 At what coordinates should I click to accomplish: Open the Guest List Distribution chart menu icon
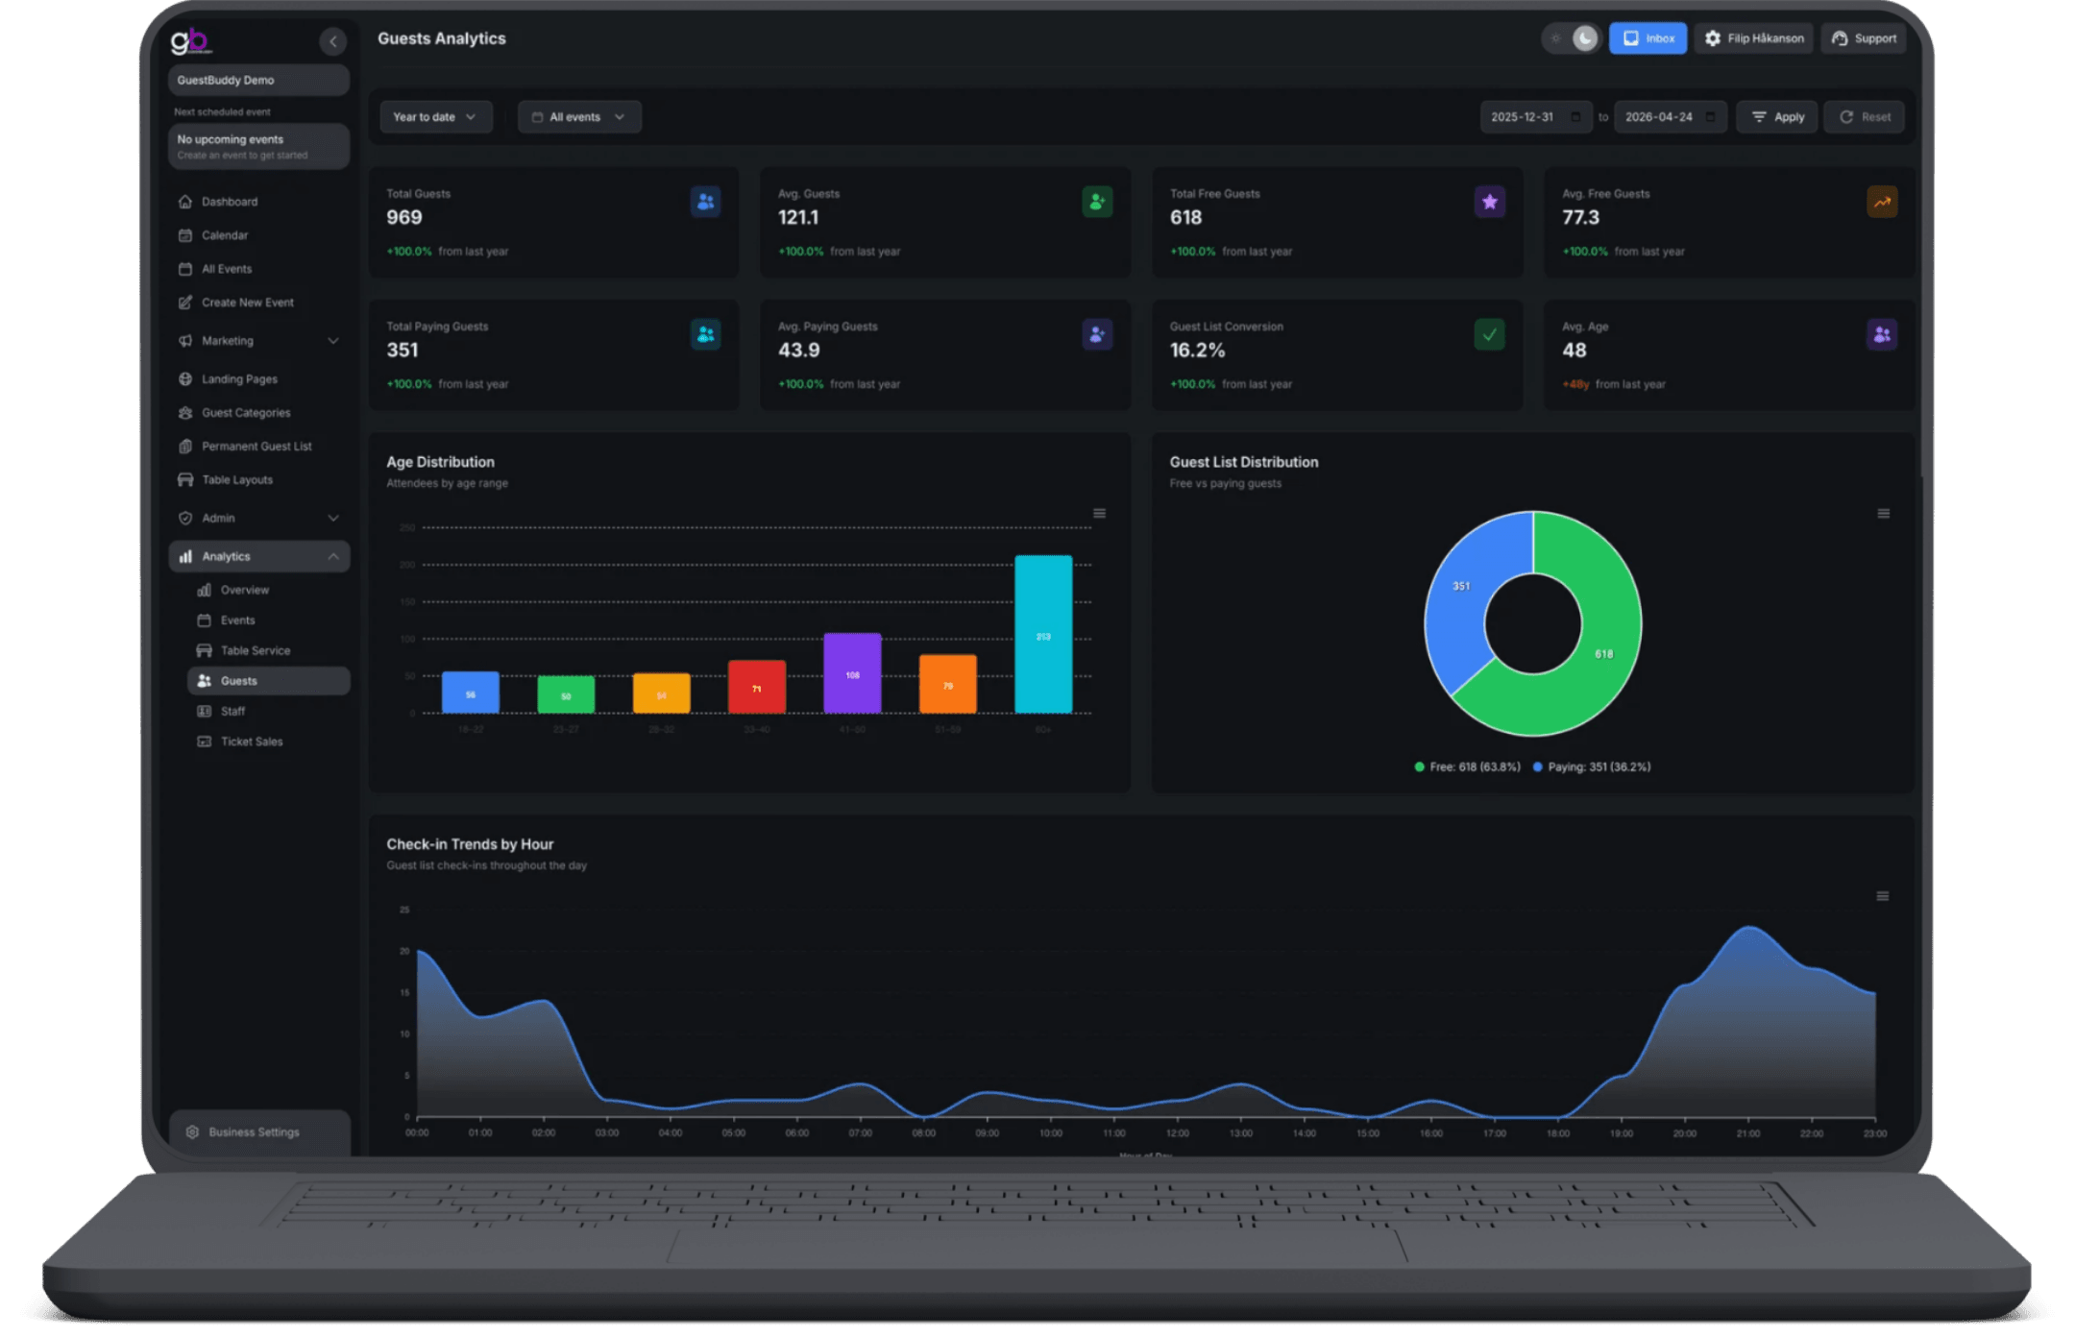coord(1883,514)
